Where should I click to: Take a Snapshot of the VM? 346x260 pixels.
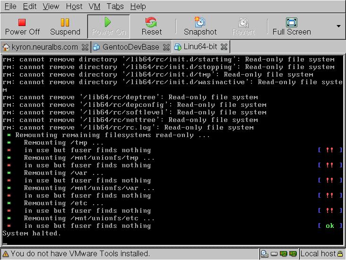pos(200,26)
